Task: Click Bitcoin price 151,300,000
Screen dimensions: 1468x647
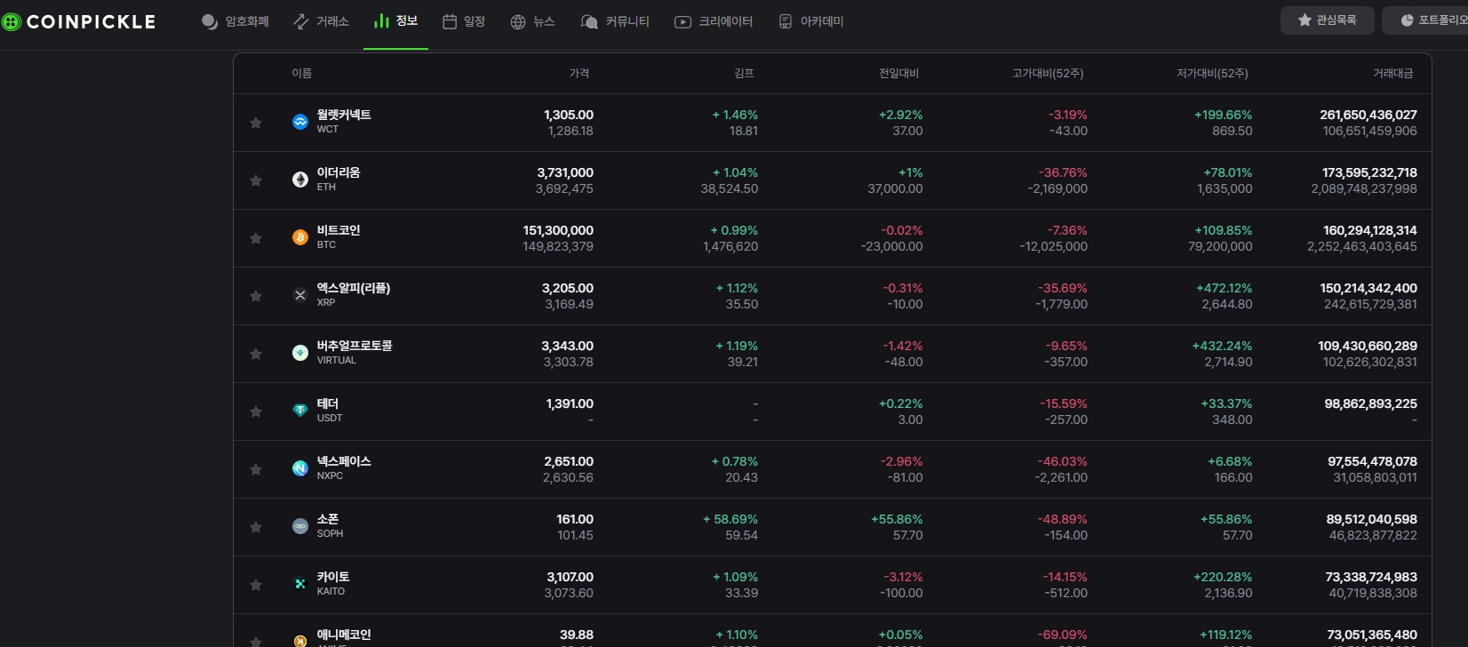Action: (558, 230)
